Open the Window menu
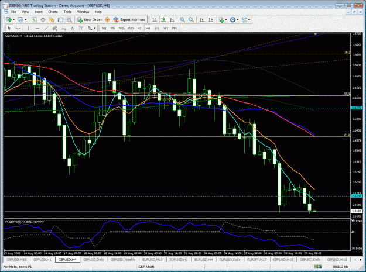 [83, 12]
